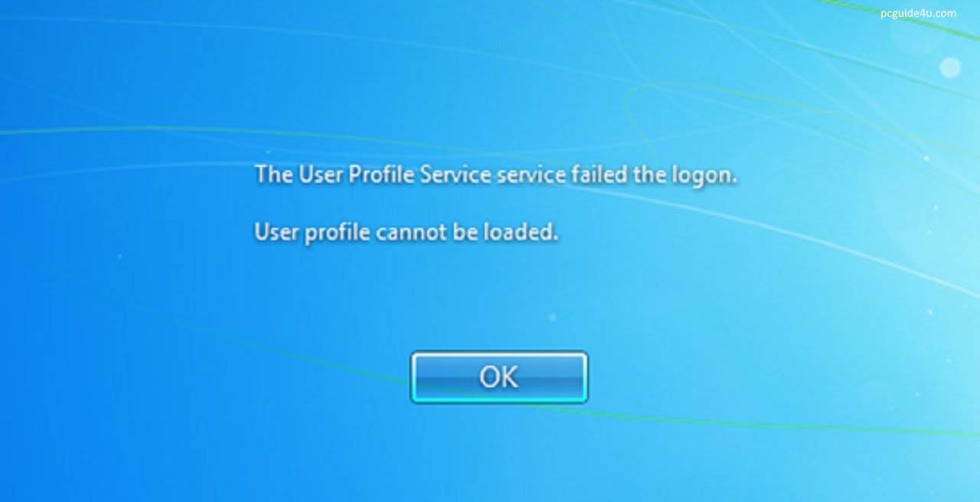The image size is (980, 502).
Task: Click the word "Profile" in the first line
Action: point(381,174)
